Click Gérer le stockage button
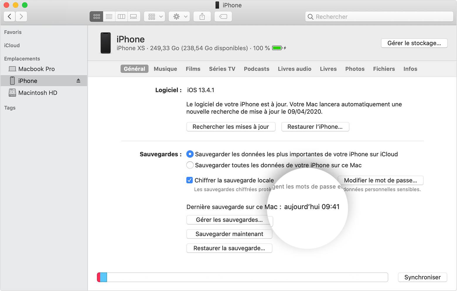The width and height of the screenshot is (457, 291). tap(414, 43)
